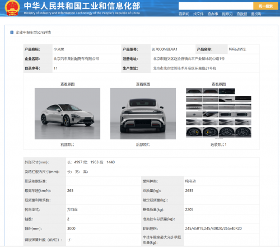Viewport: 280px width, 247px height.
Task: Select the product model value BJ7000MBEVA1
Action: [x=165, y=49]
